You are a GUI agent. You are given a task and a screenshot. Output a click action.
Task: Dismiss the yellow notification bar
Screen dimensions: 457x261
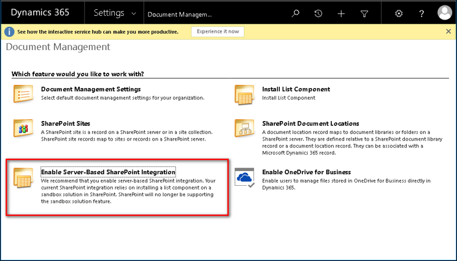click(x=448, y=31)
